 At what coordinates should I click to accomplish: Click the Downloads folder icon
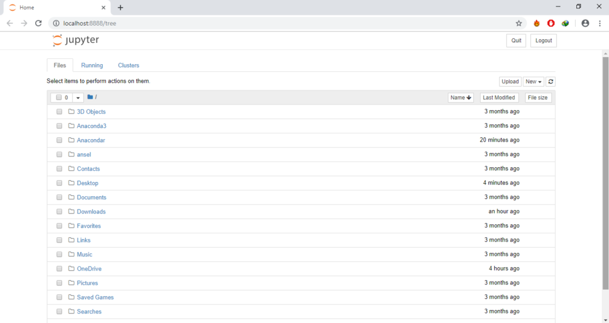tap(71, 211)
